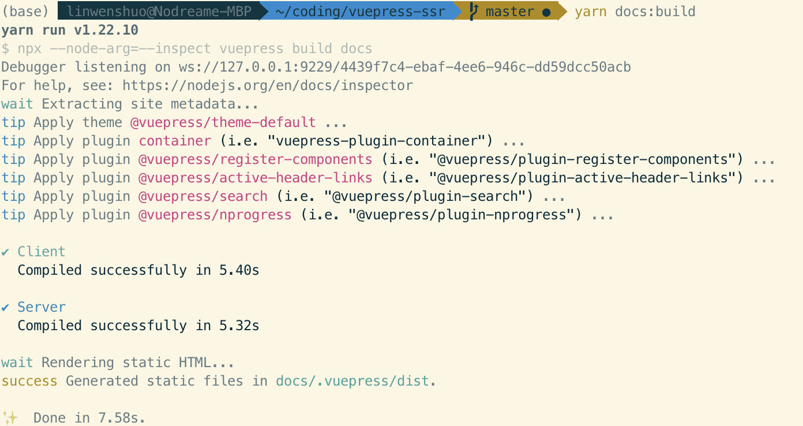803x426 pixels.
Task: Click Compiled successfully in 5.32s
Action: coord(138,326)
